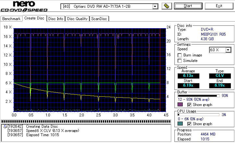
Task: Switch to the Benchmark tab
Action: [x=11, y=19]
